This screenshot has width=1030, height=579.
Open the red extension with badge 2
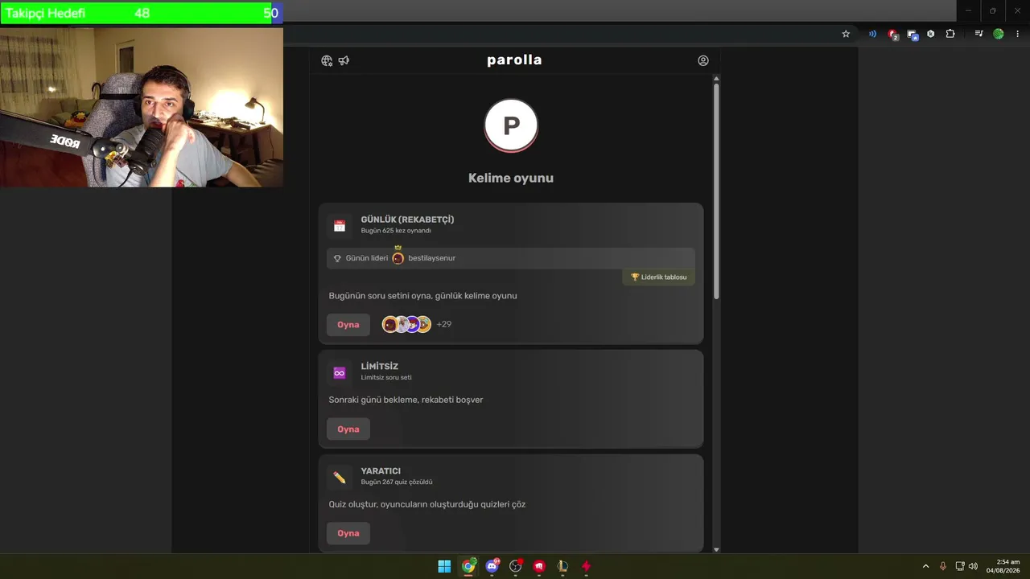tap(892, 34)
